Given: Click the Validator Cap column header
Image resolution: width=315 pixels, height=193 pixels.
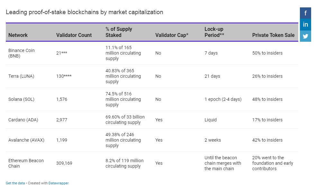Looking at the screenshot, I should [172, 35].
